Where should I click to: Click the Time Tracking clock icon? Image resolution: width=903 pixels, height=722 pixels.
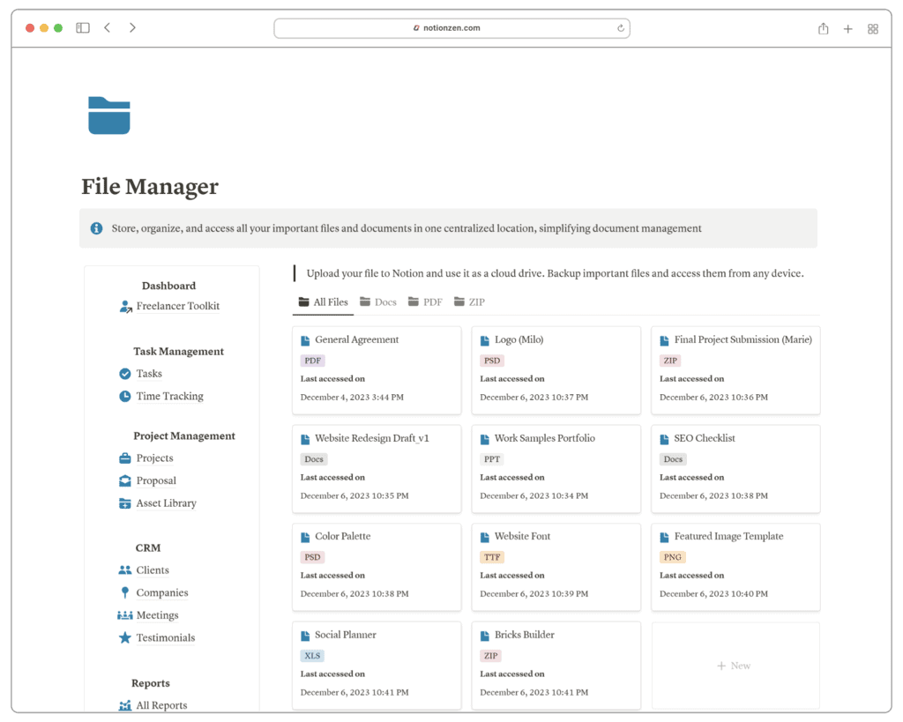pyautogui.click(x=125, y=397)
